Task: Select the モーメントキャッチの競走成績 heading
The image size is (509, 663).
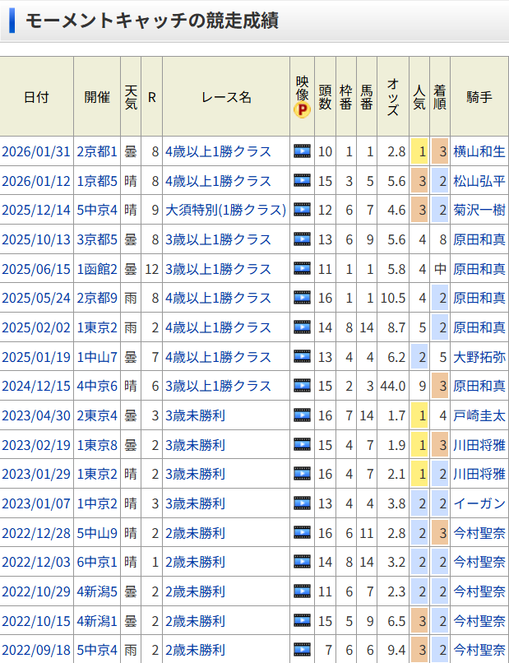Action: click(x=152, y=21)
